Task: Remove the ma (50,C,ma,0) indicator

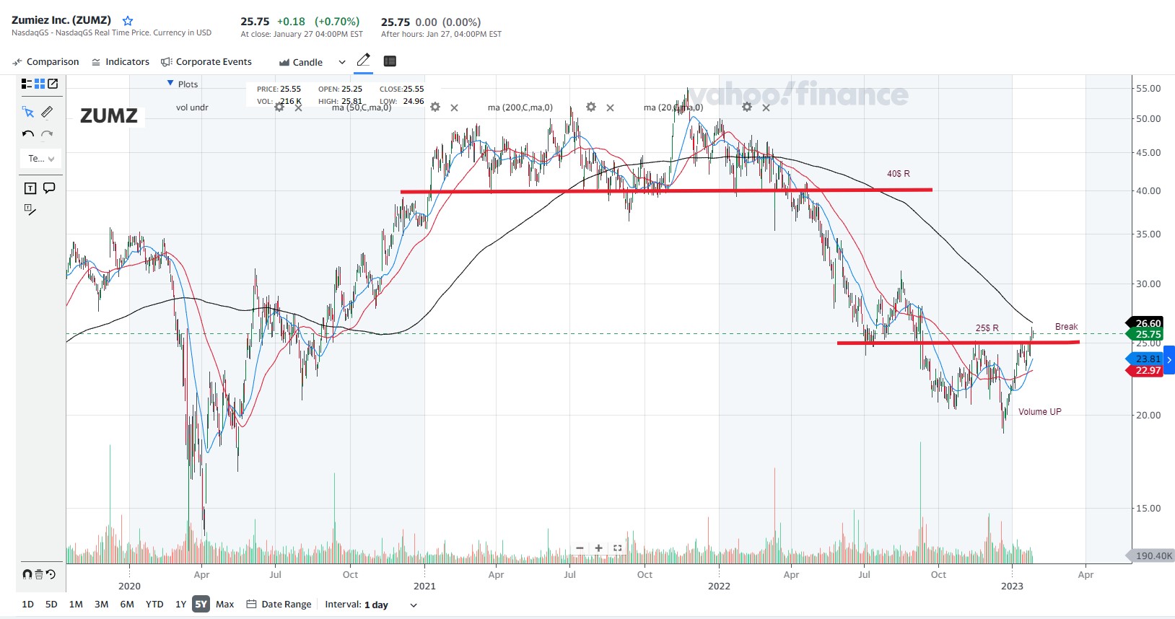Action: (454, 107)
